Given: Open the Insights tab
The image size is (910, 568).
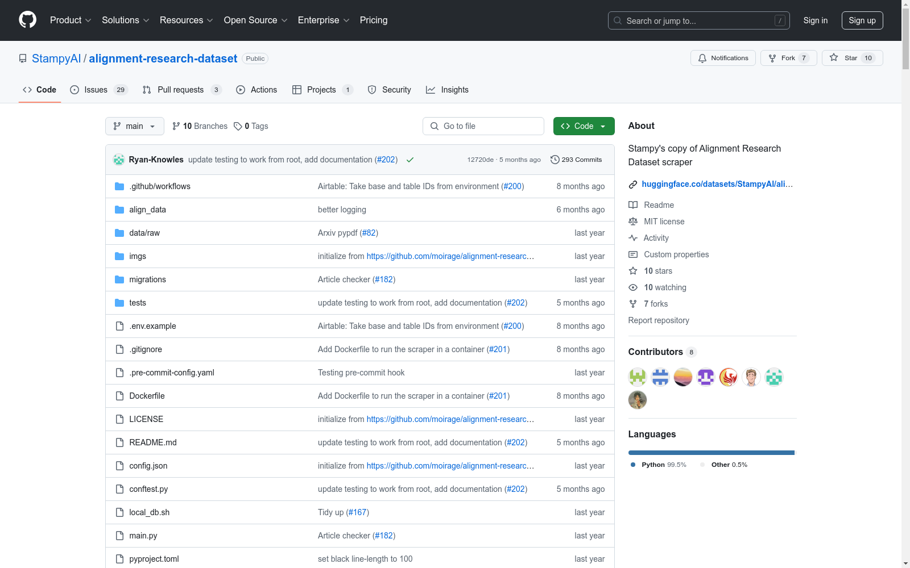Looking at the screenshot, I should 448,90.
